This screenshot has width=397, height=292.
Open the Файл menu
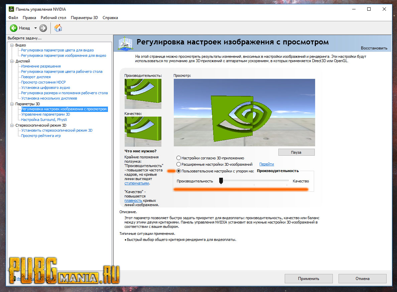(13, 18)
